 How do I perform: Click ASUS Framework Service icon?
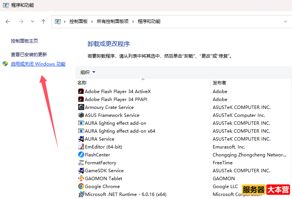[x=81, y=115]
